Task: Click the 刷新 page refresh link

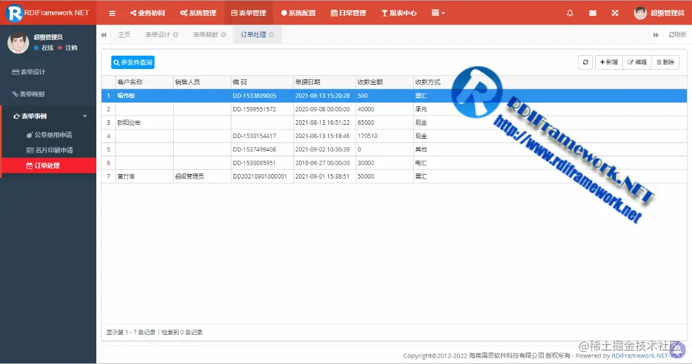Action: 677,34
